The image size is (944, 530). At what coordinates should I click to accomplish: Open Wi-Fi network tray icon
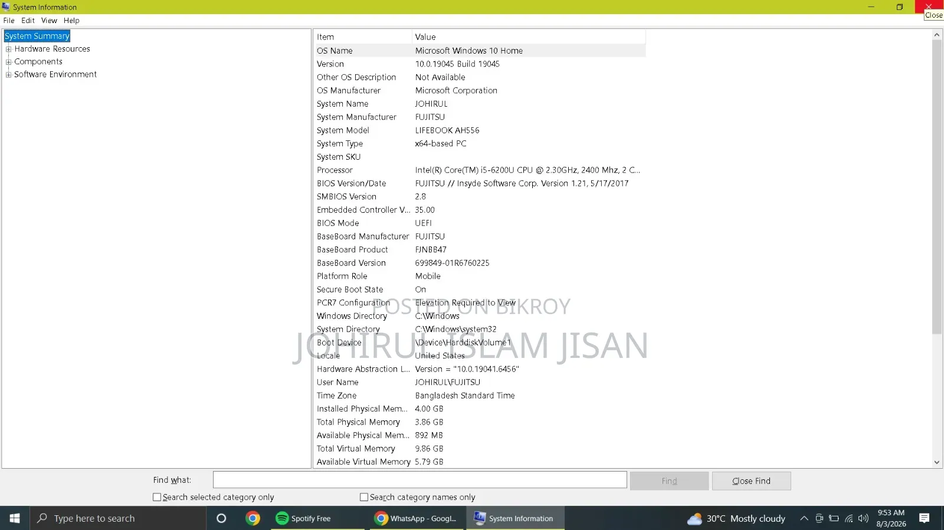pos(848,518)
